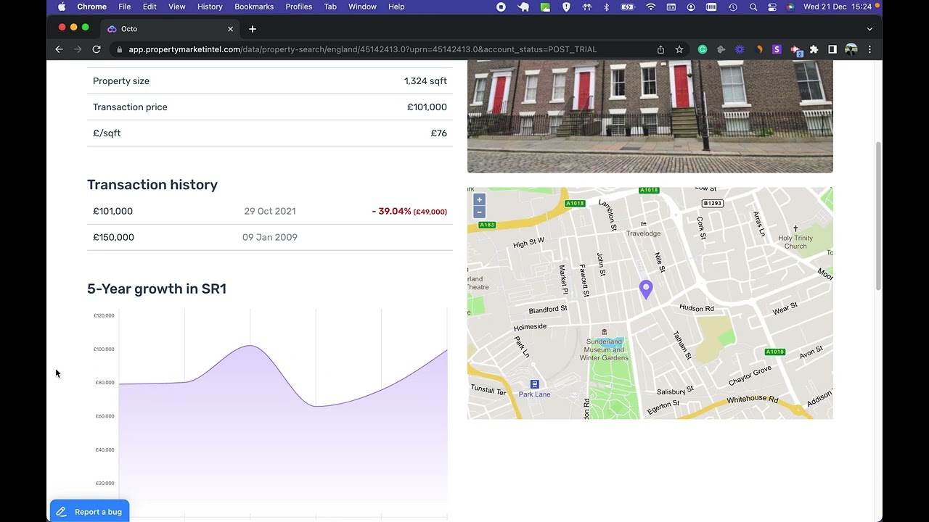Open the Grammarly extension
The height and width of the screenshot is (522, 929).
click(703, 49)
